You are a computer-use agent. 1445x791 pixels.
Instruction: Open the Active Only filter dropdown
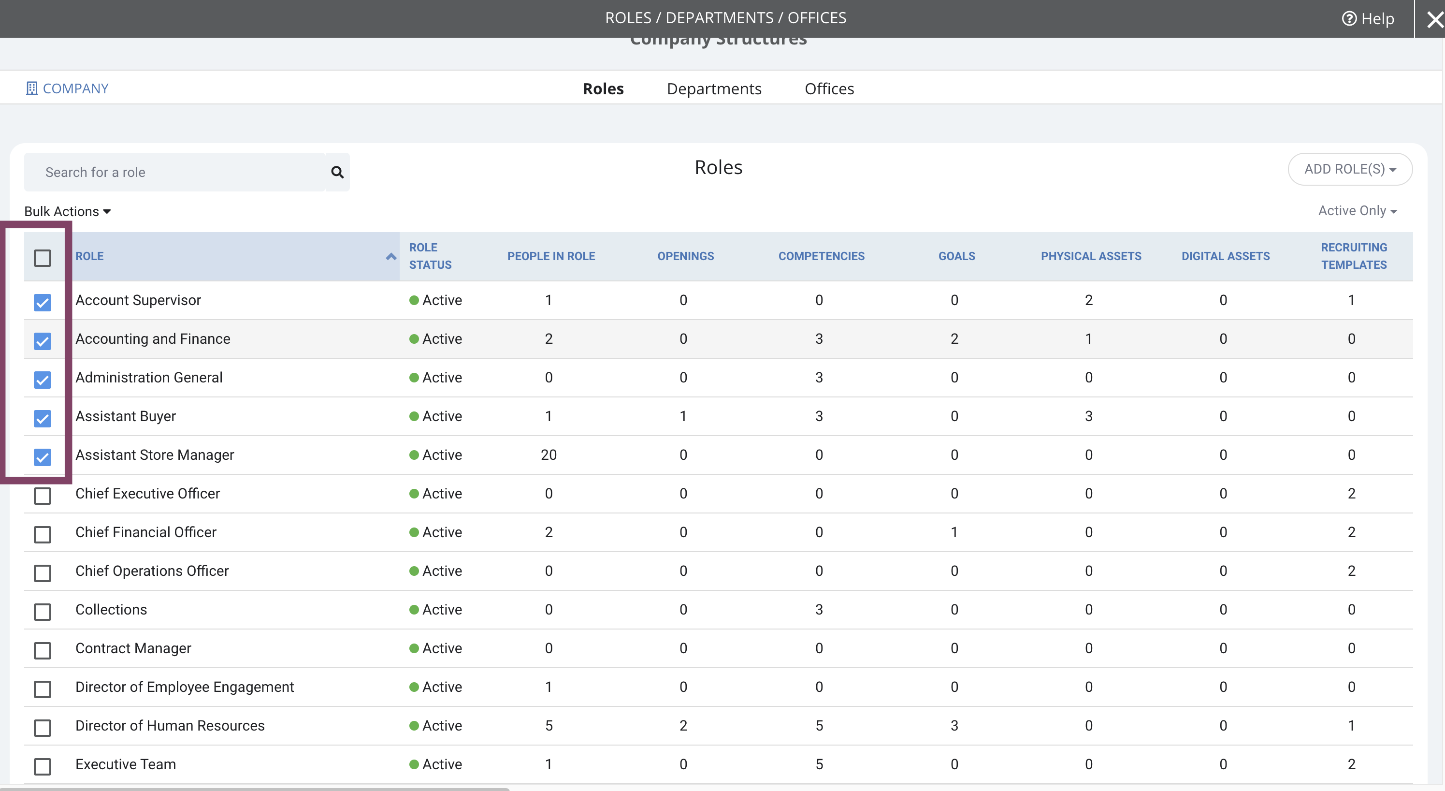[1358, 210]
